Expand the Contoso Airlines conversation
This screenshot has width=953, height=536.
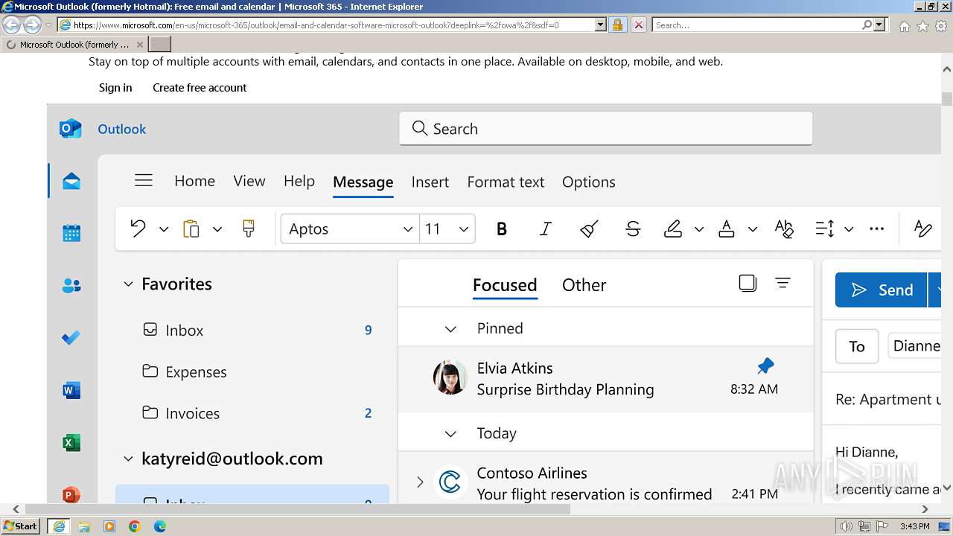coord(420,482)
